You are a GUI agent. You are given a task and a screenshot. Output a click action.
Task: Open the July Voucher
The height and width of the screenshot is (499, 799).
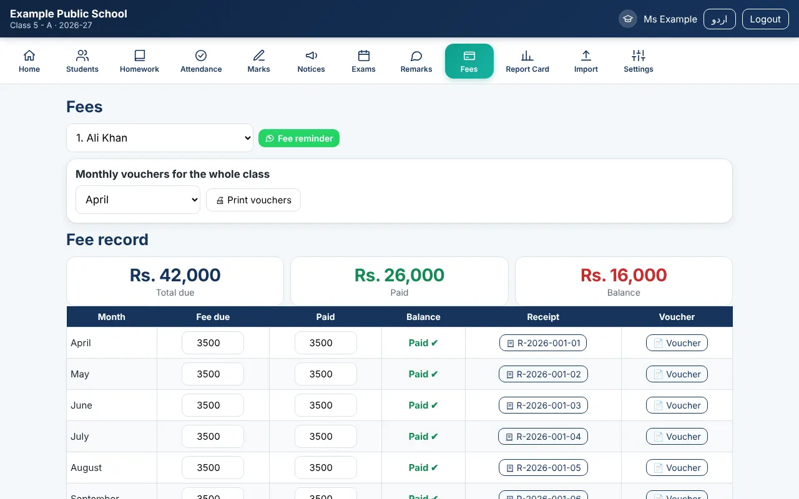pos(677,437)
